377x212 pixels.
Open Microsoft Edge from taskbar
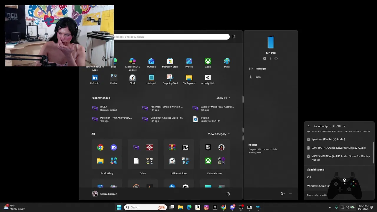189,207
